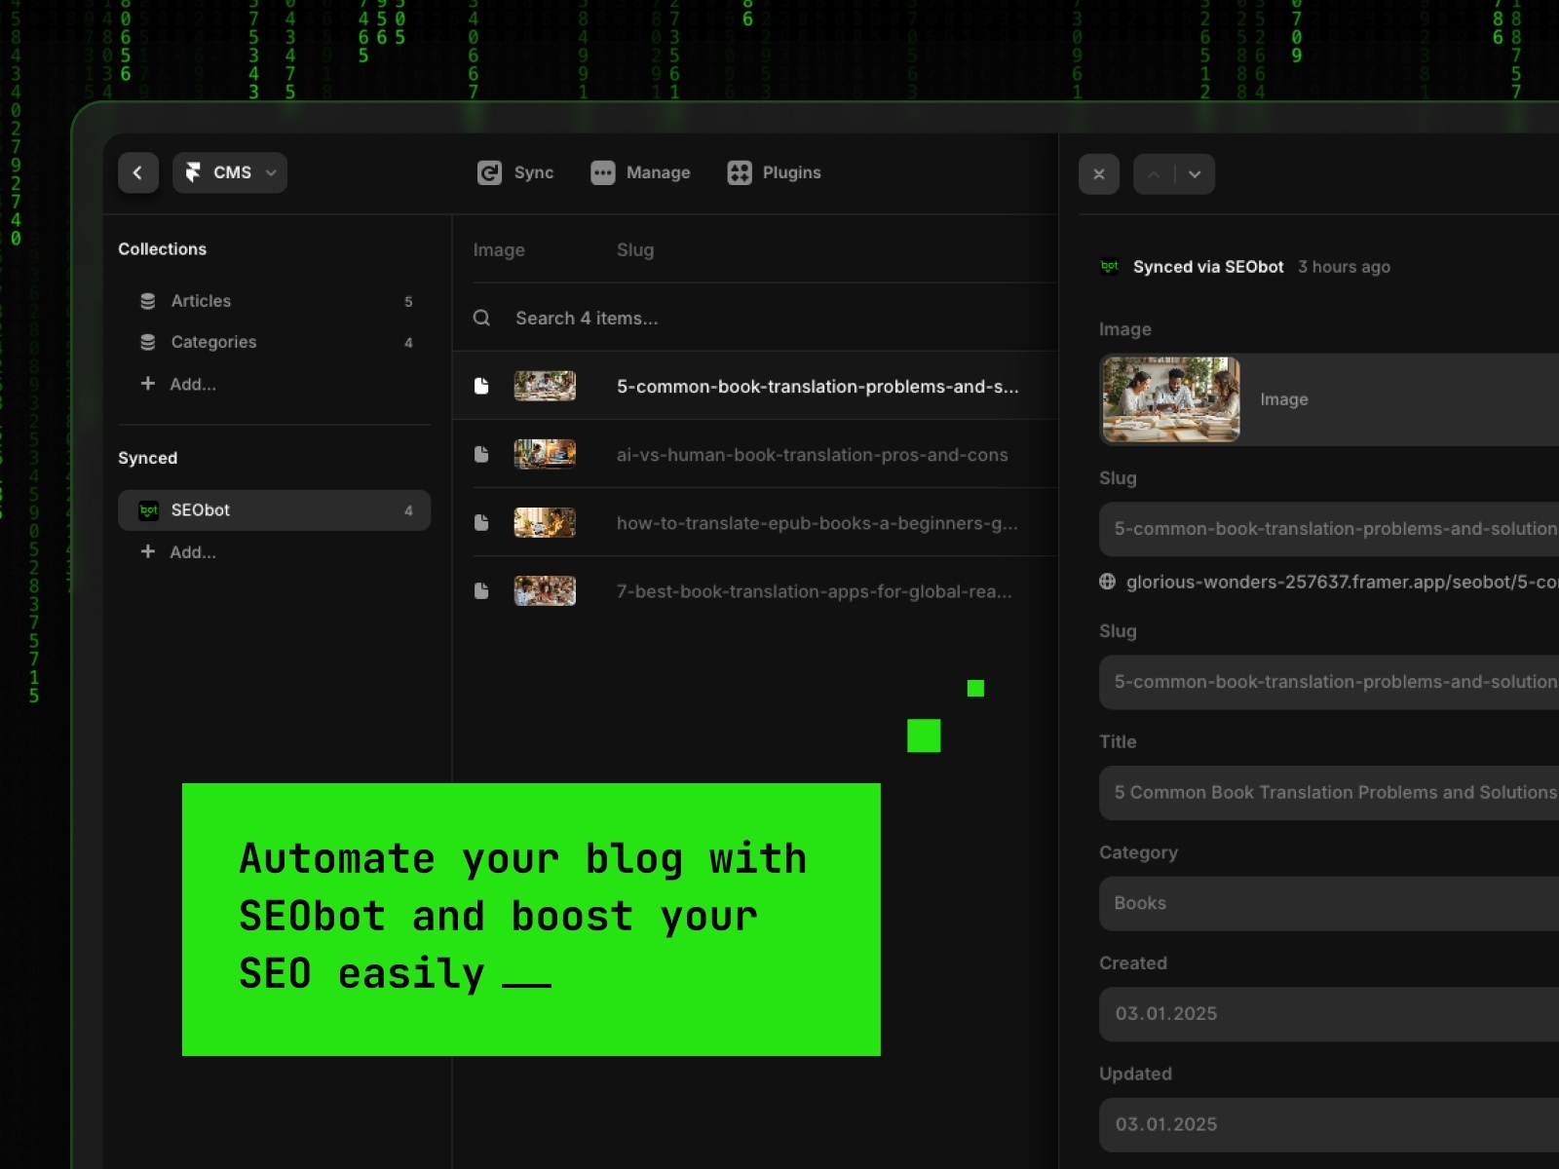Screen dimensions: 1559x1169
Task: Open the CMS dropdown menu
Action: tap(230, 172)
